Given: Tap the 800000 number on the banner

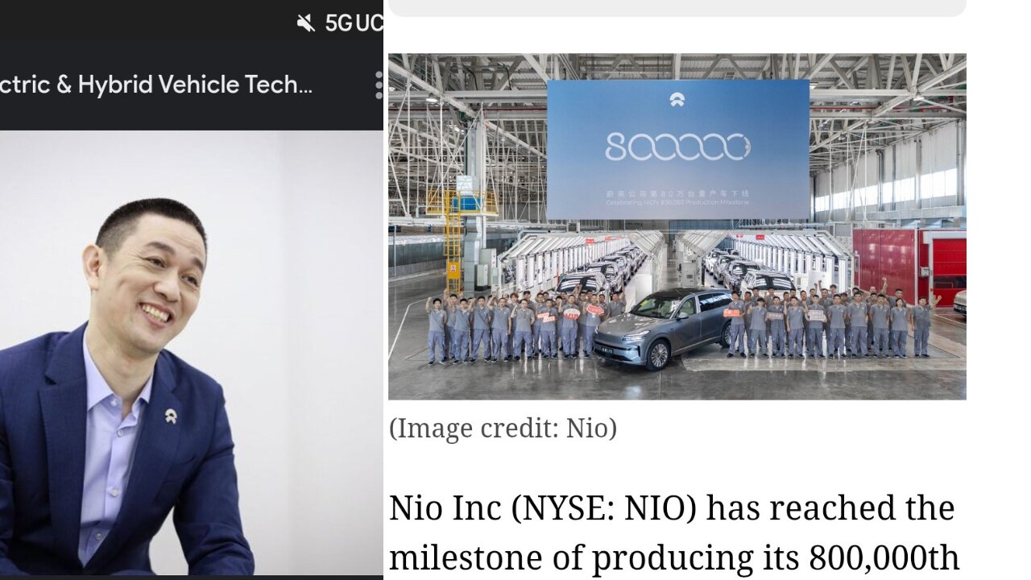Looking at the screenshot, I should tap(677, 147).
